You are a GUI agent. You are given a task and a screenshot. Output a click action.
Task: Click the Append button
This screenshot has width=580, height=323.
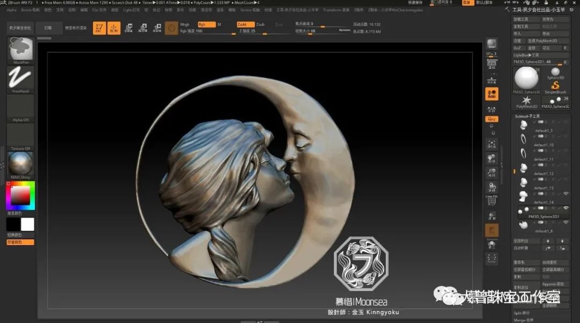click(555, 284)
